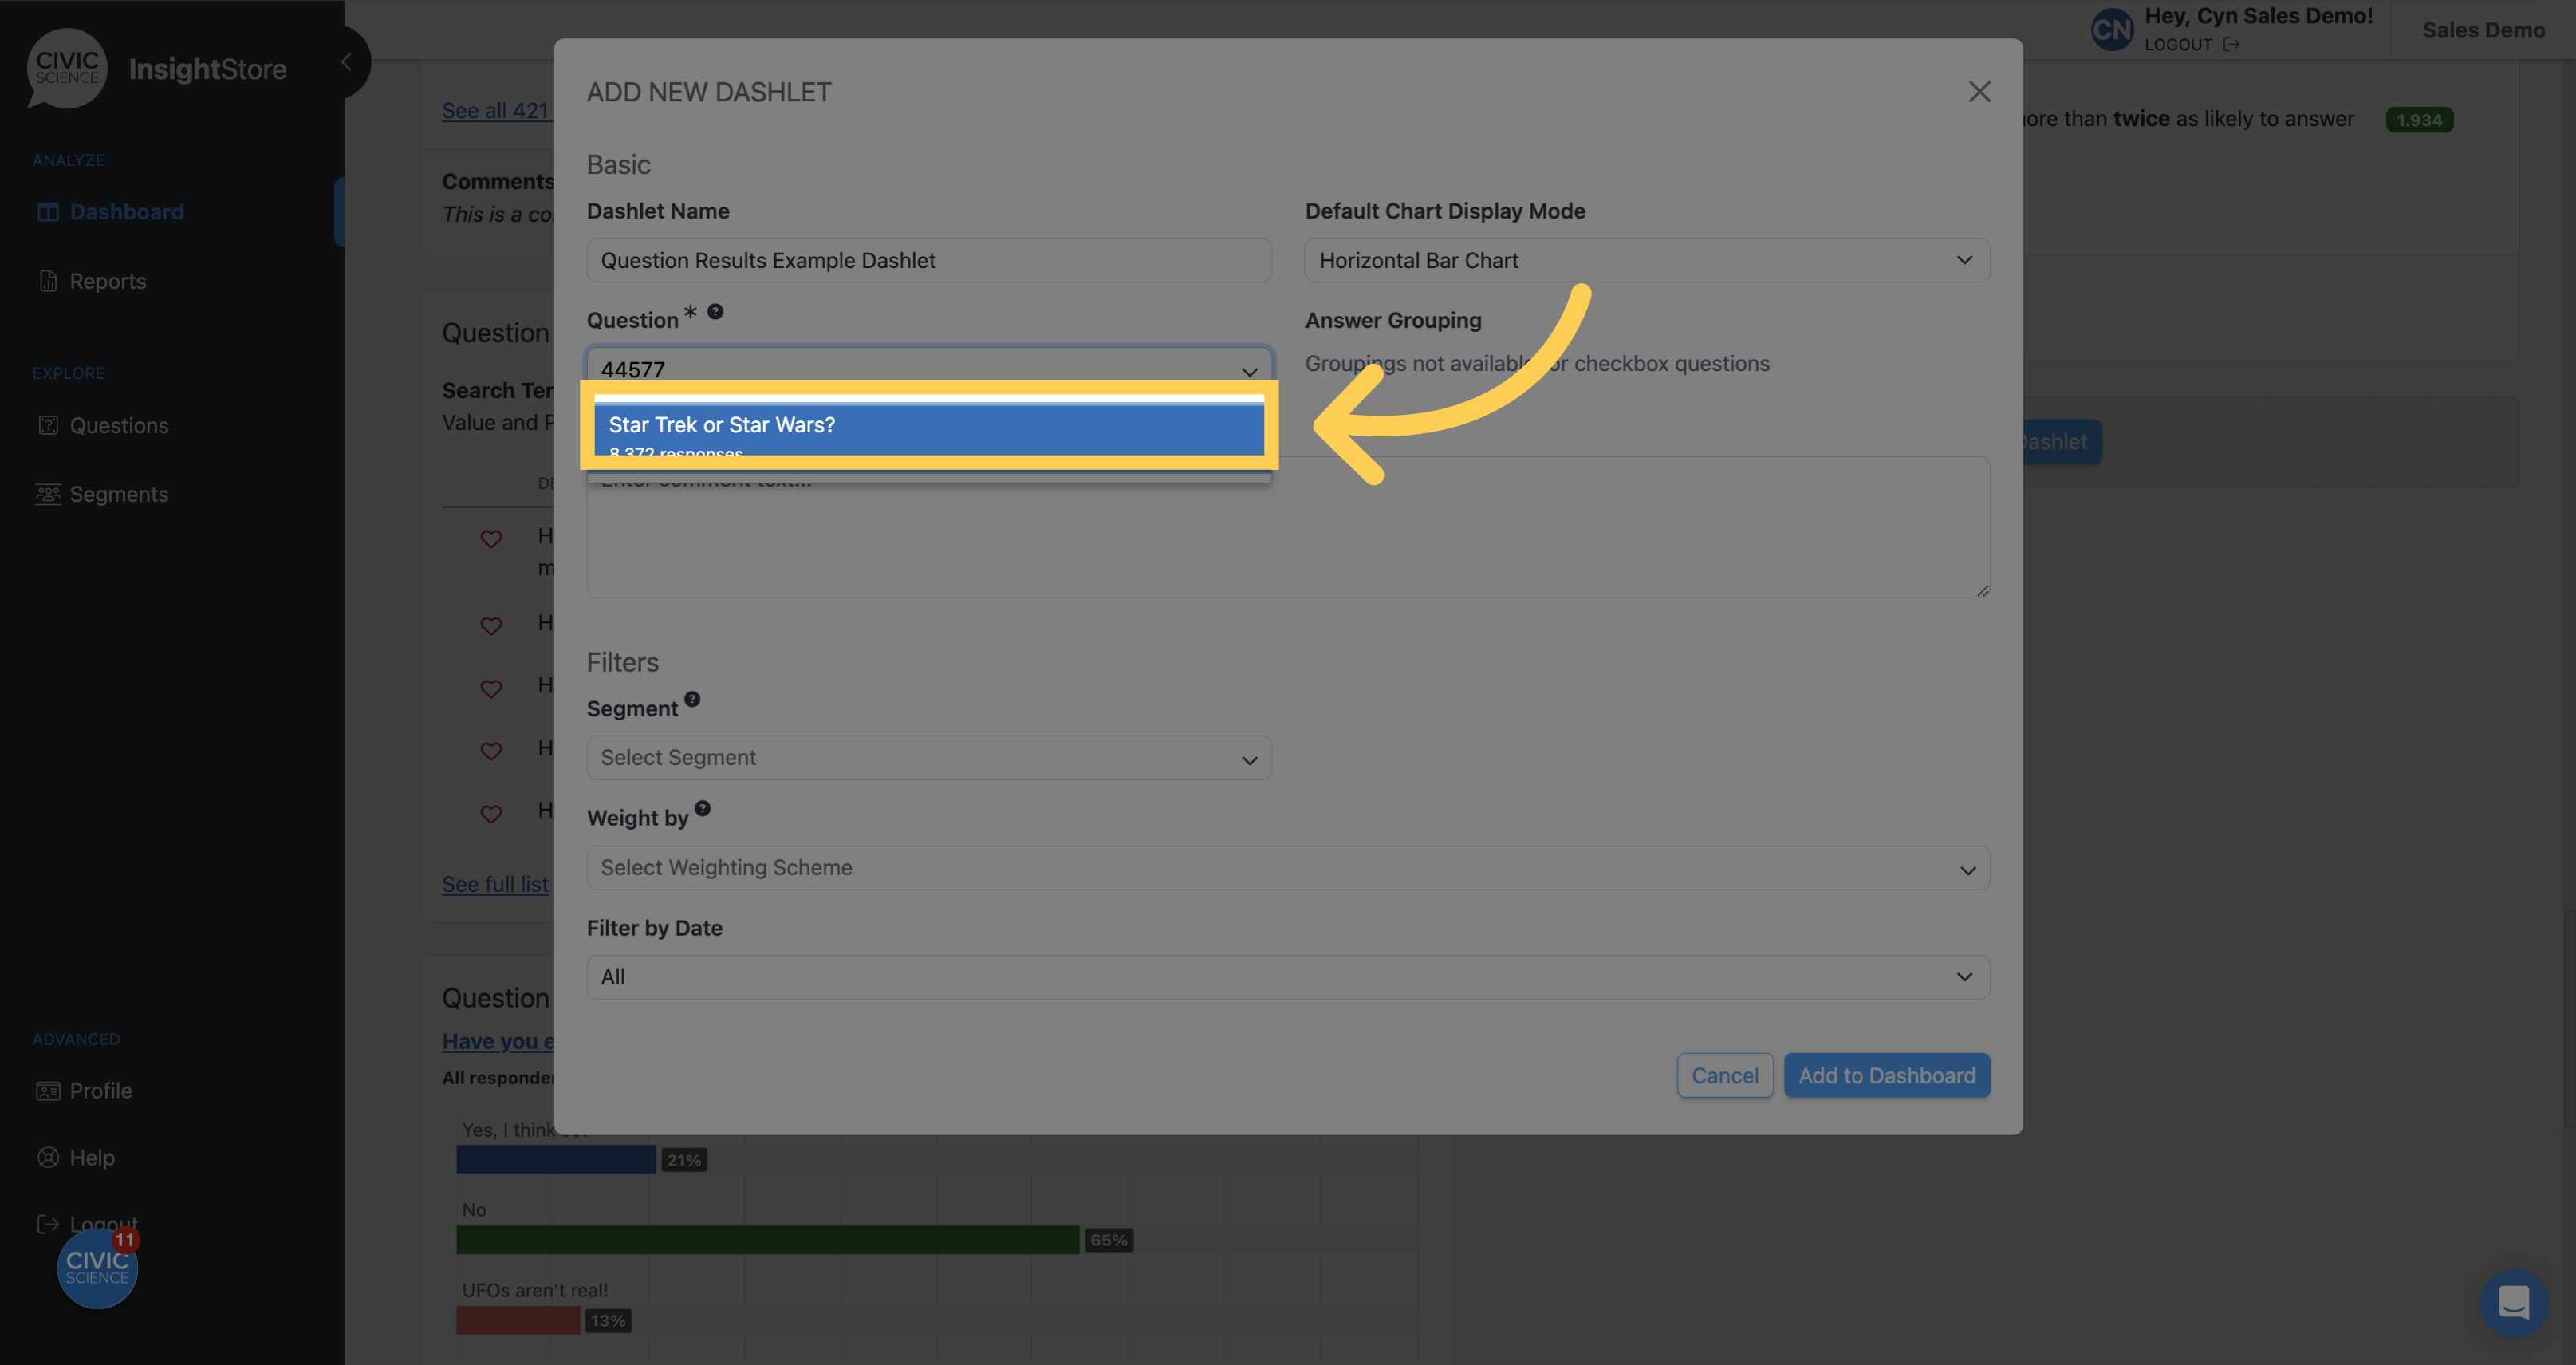
Task: Open the Dashboard sidebar icon
Action: coord(48,211)
